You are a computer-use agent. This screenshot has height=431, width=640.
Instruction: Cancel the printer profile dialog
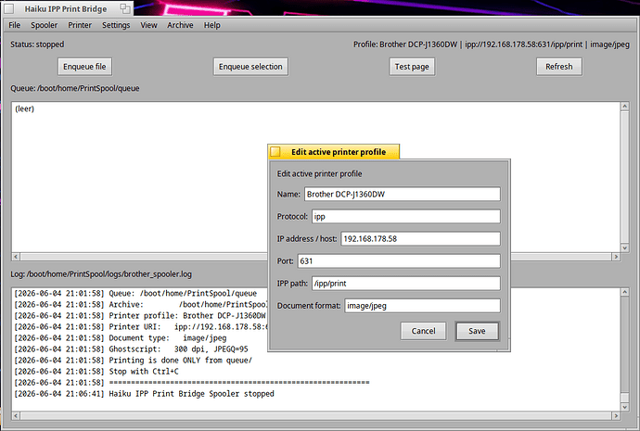point(423,331)
